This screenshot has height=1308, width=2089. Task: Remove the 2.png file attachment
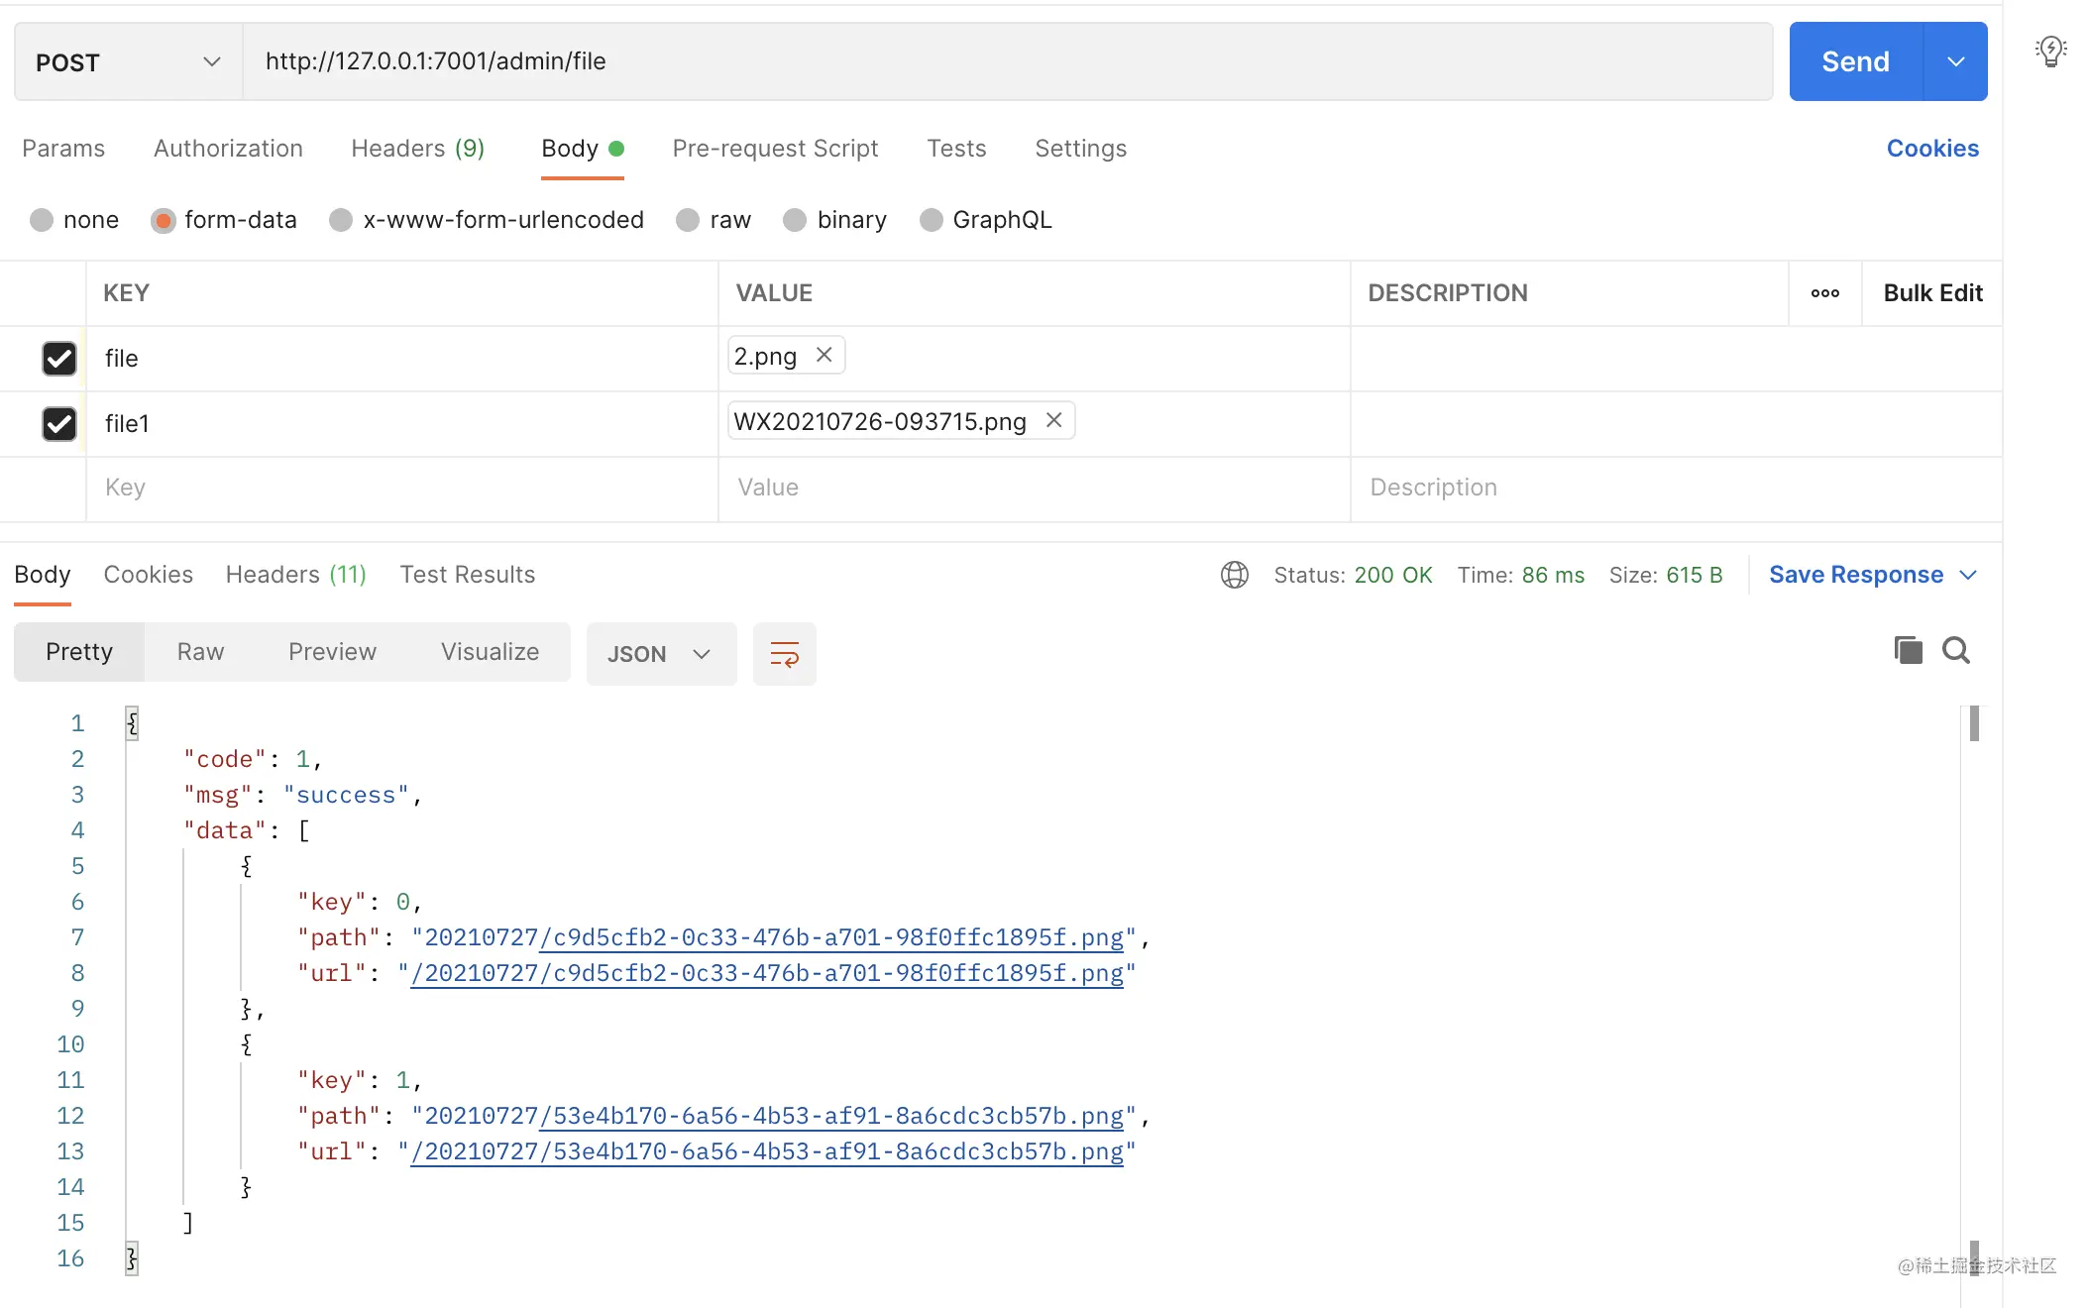pos(824,355)
